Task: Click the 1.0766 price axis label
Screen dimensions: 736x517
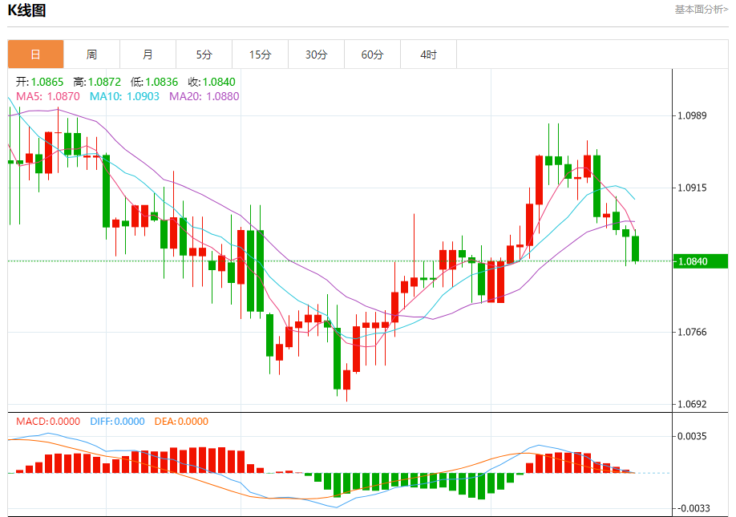Action: [692, 332]
